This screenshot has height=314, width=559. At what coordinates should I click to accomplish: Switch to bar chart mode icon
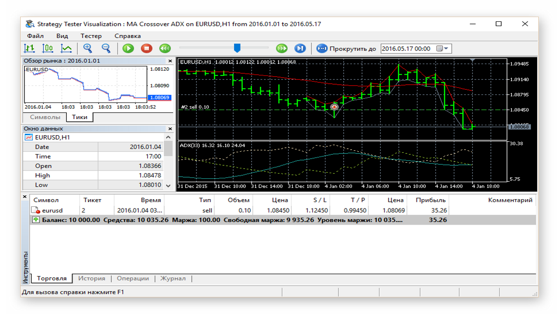29,48
